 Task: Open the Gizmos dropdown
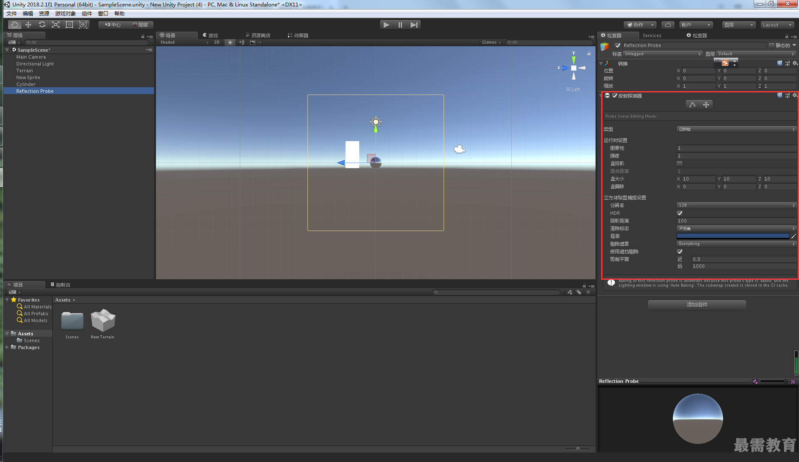point(491,42)
